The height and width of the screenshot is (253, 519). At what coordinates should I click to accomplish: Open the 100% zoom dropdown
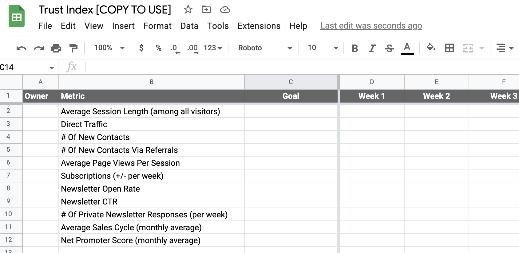click(x=109, y=48)
